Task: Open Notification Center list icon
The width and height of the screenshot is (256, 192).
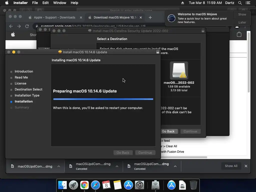Action: (x=248, y=3)
